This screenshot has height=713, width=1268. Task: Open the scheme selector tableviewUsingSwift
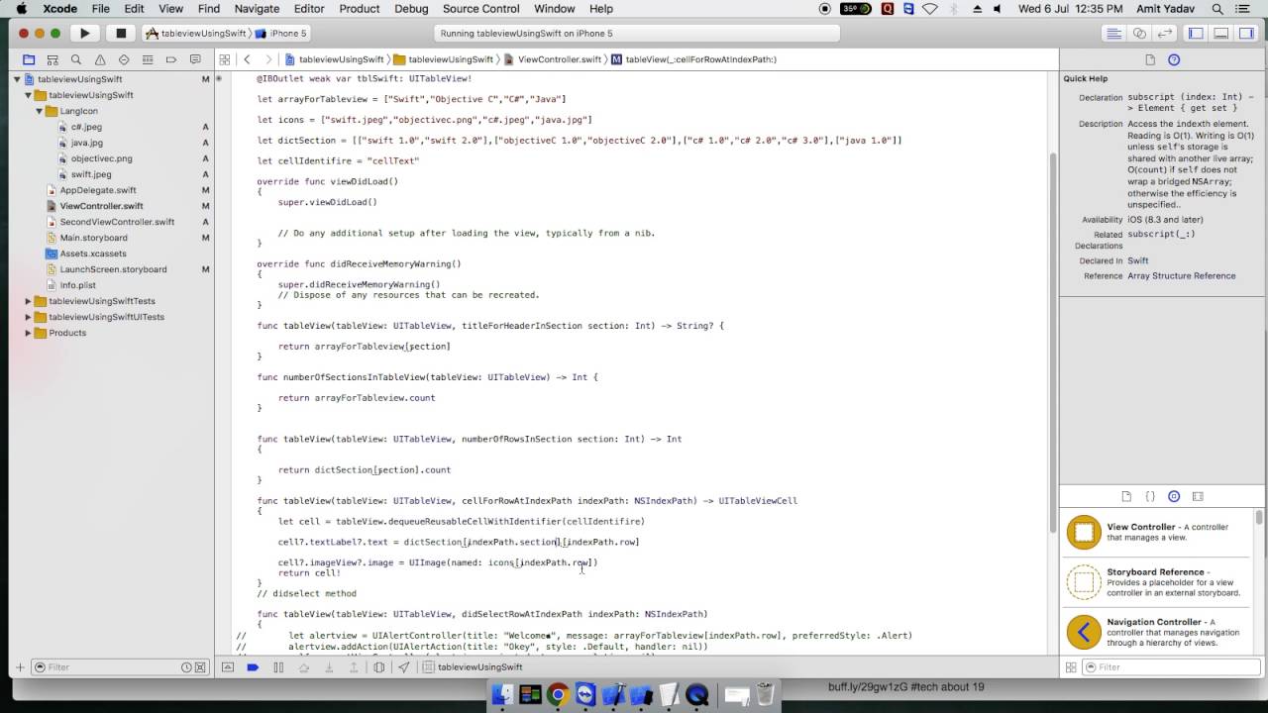pyautogui.click(x=195, y=33)
